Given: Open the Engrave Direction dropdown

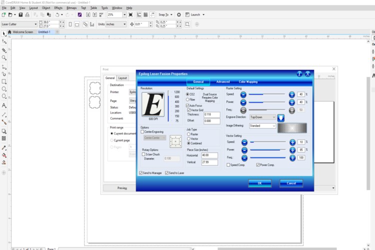Looking at the screenshot, I should (262, 117).
